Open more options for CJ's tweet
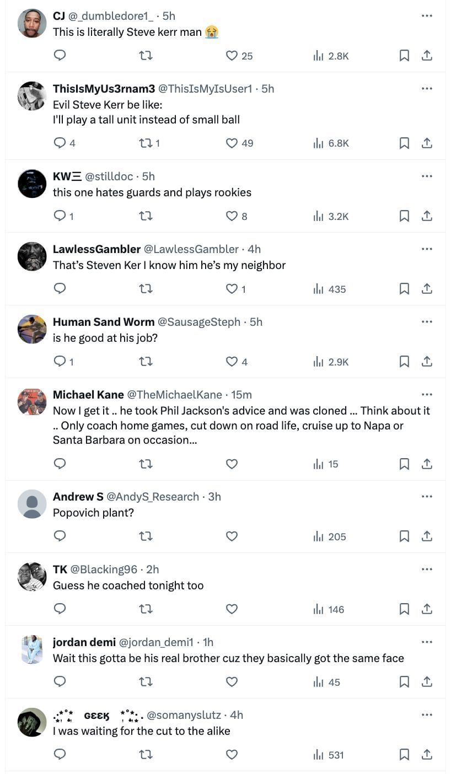451x774 pixels. click(x=427, y=15)
